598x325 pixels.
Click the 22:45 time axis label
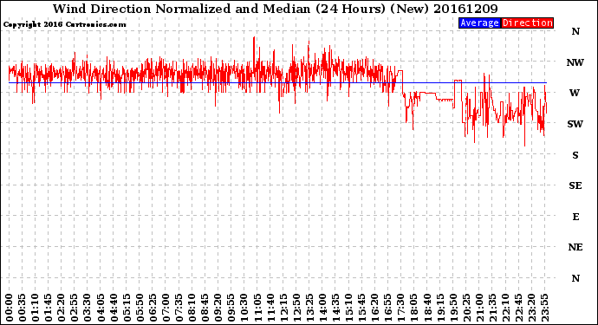pyautogui.click(x=518, y=308)
